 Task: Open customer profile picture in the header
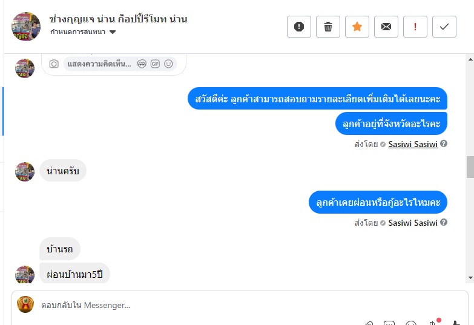point(26,27)
